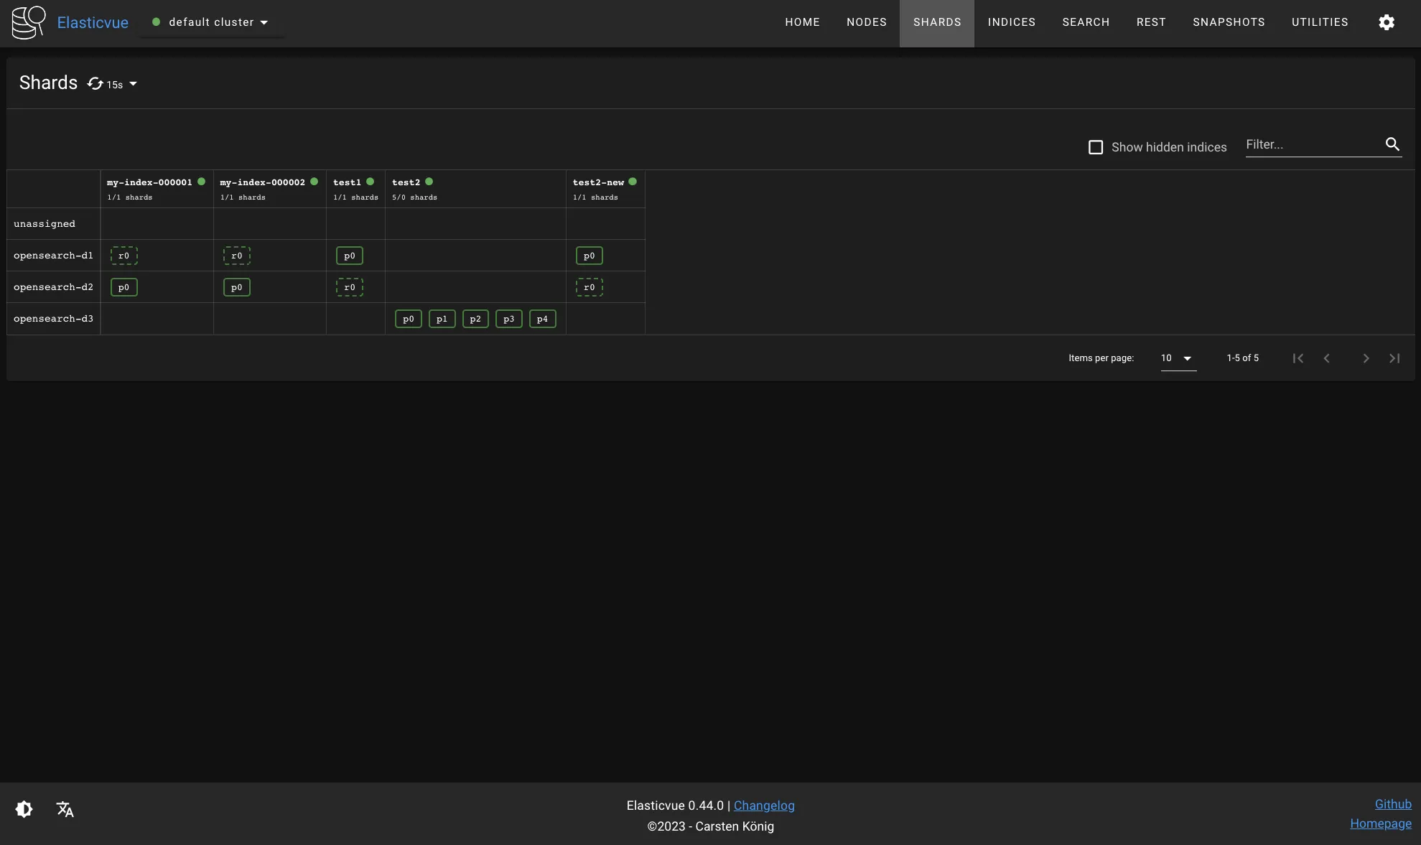
Task: Switch to the Indices tab
Action: click(1011, 22)
